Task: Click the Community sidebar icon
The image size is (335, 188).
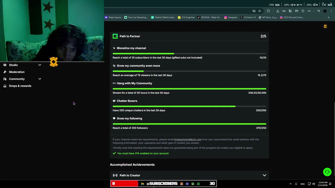Action: (5, 79)
